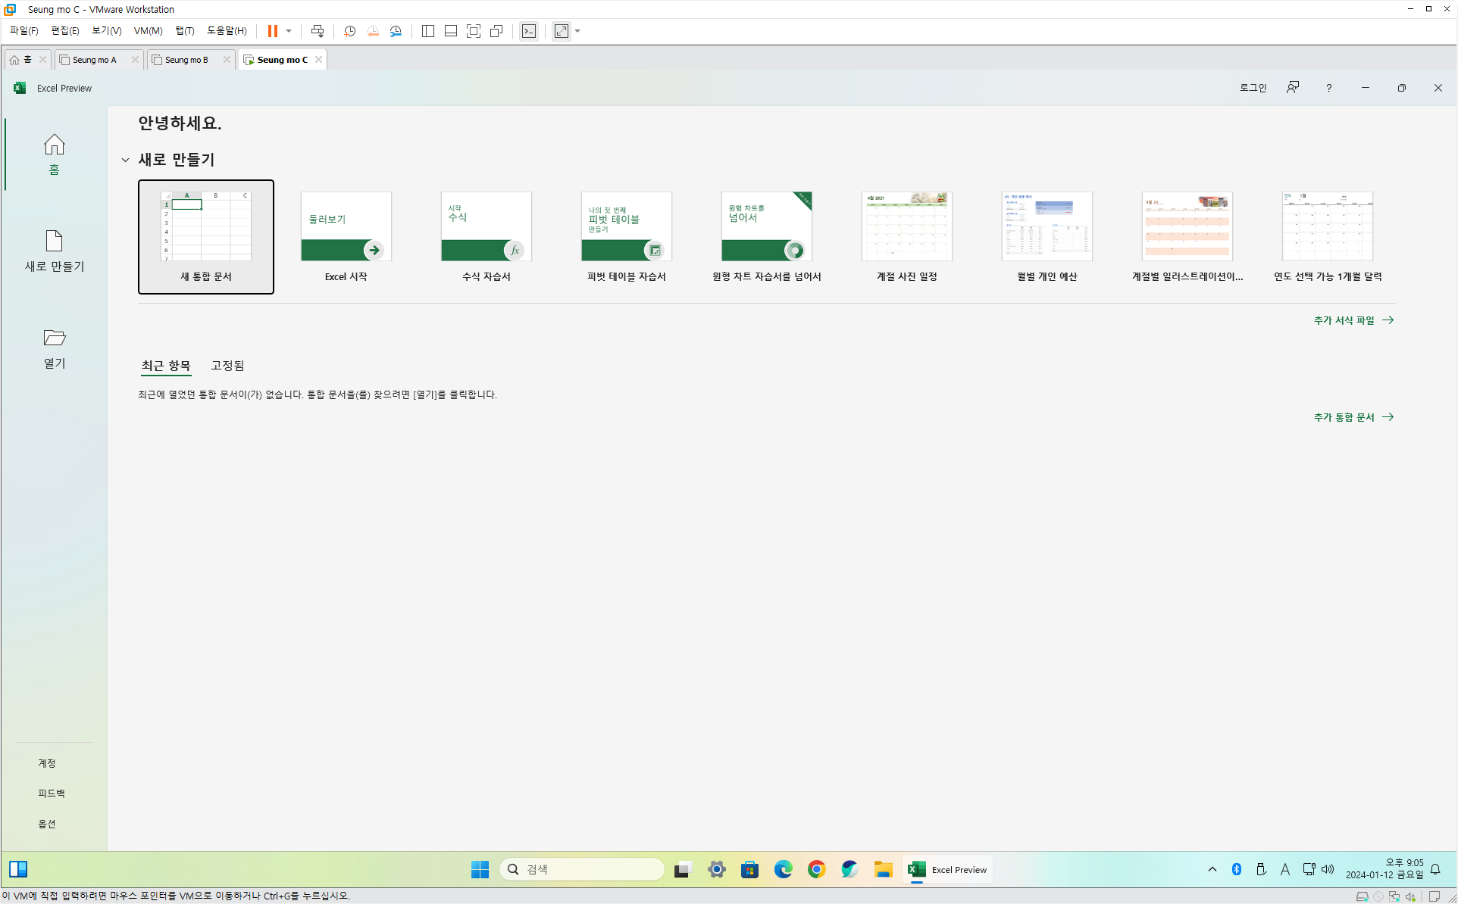Viewport: 1458px width, 904px height.
Task: Open Chrome from the taskbar
Action: pos(816,869)
